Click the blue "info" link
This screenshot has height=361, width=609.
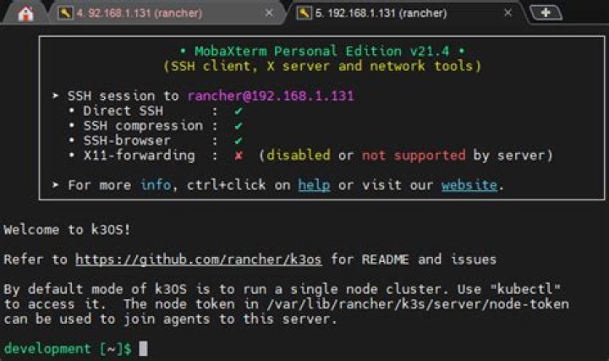pyautogui.click(x=155, y=185)
